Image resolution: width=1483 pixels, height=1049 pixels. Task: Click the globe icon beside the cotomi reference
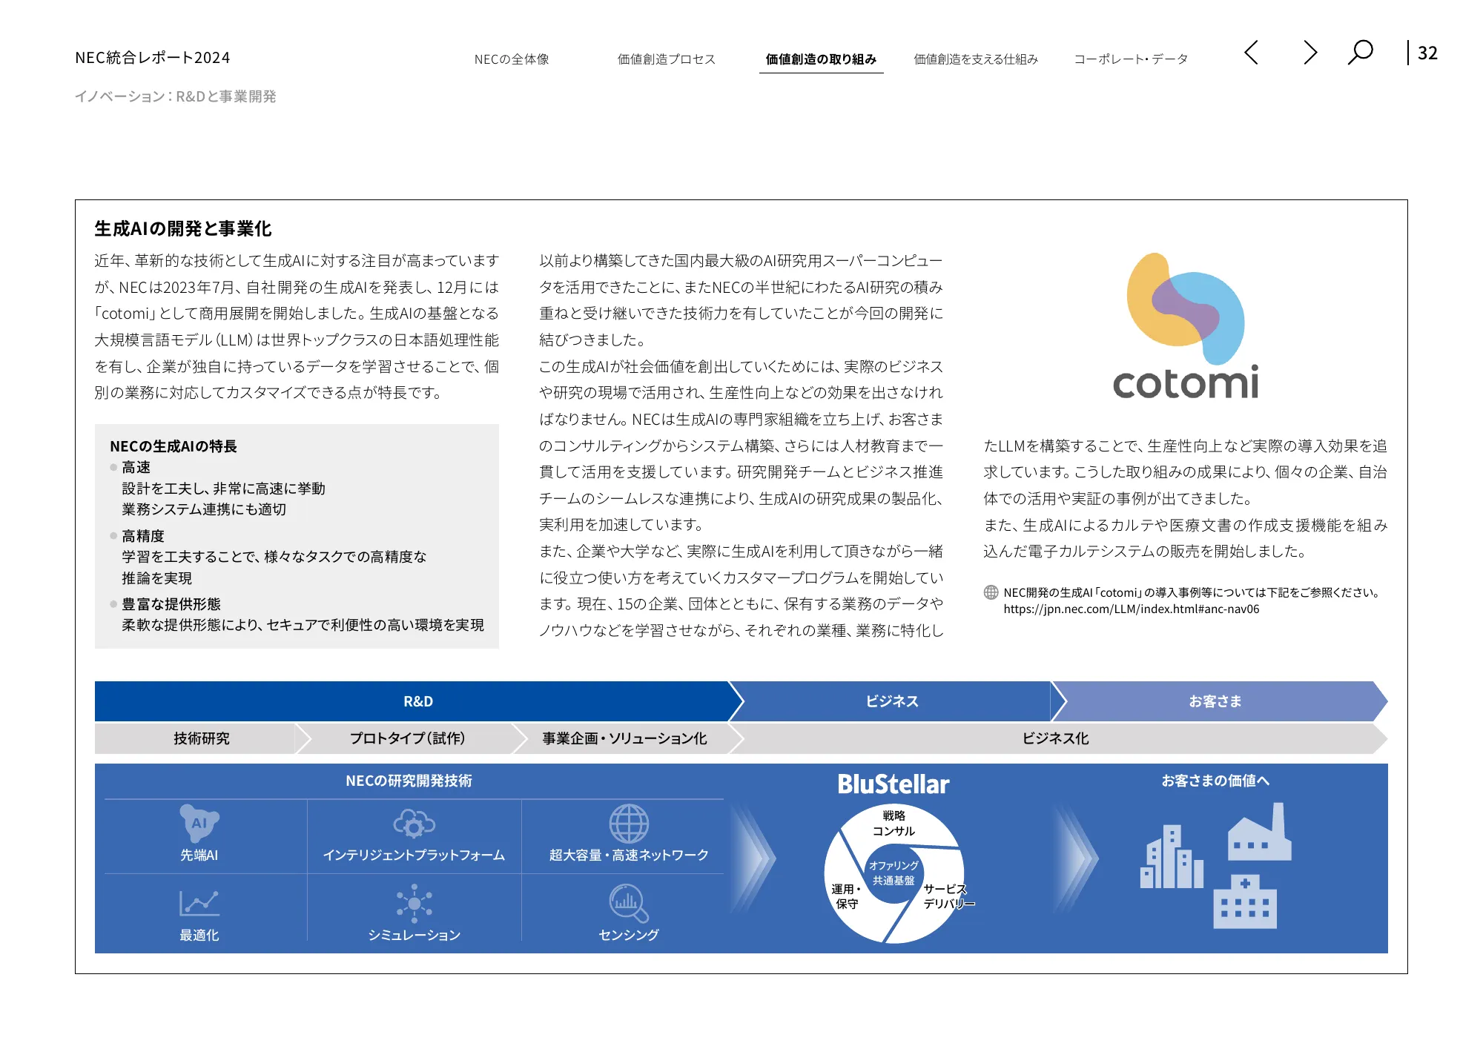pos(991,592)
